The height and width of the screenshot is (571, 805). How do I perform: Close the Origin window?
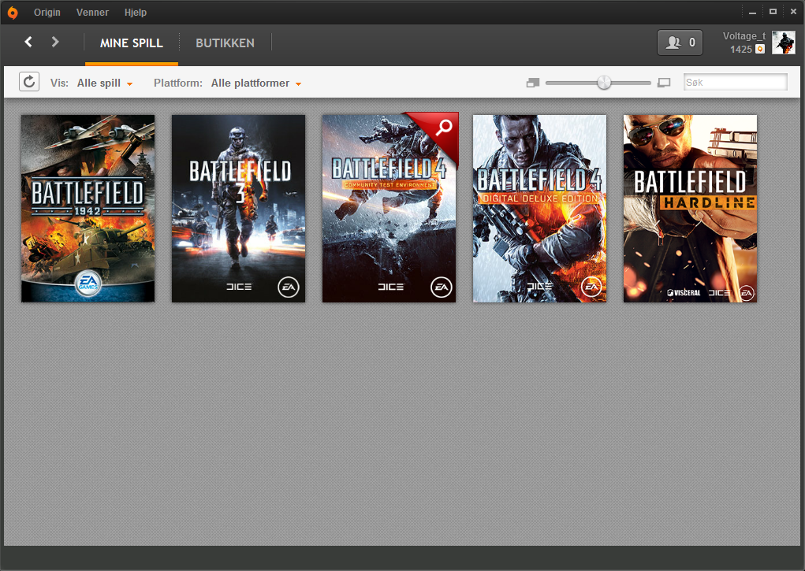coord(793,11)
